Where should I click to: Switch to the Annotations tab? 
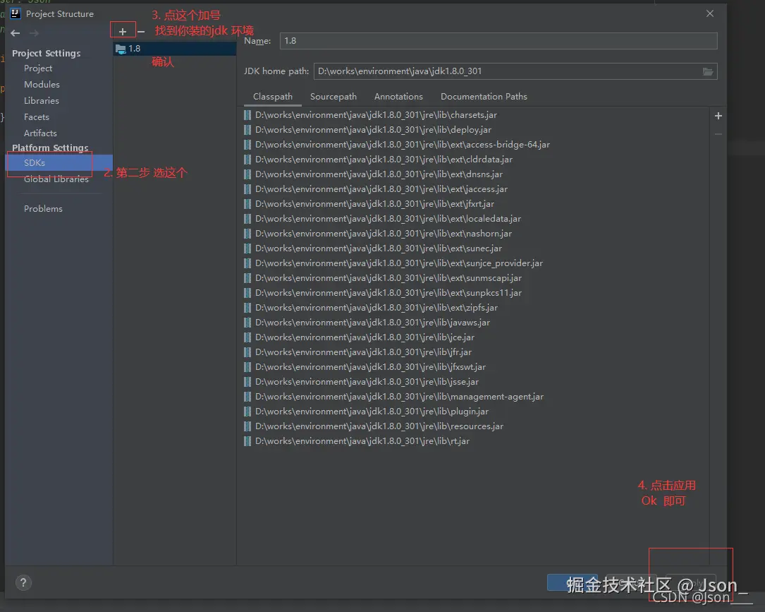(x=398, y=97)
